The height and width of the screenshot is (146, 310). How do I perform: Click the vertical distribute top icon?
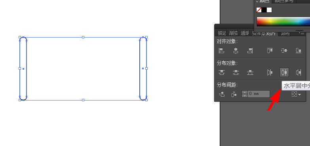(x=221, y=72)
